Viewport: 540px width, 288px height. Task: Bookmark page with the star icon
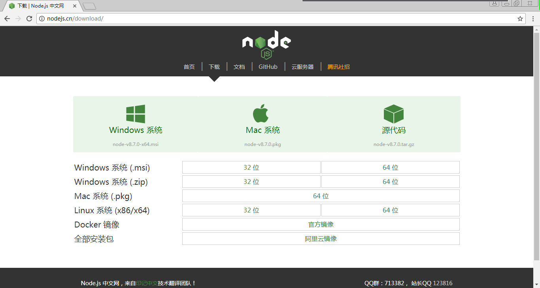(x=520, y=19)
